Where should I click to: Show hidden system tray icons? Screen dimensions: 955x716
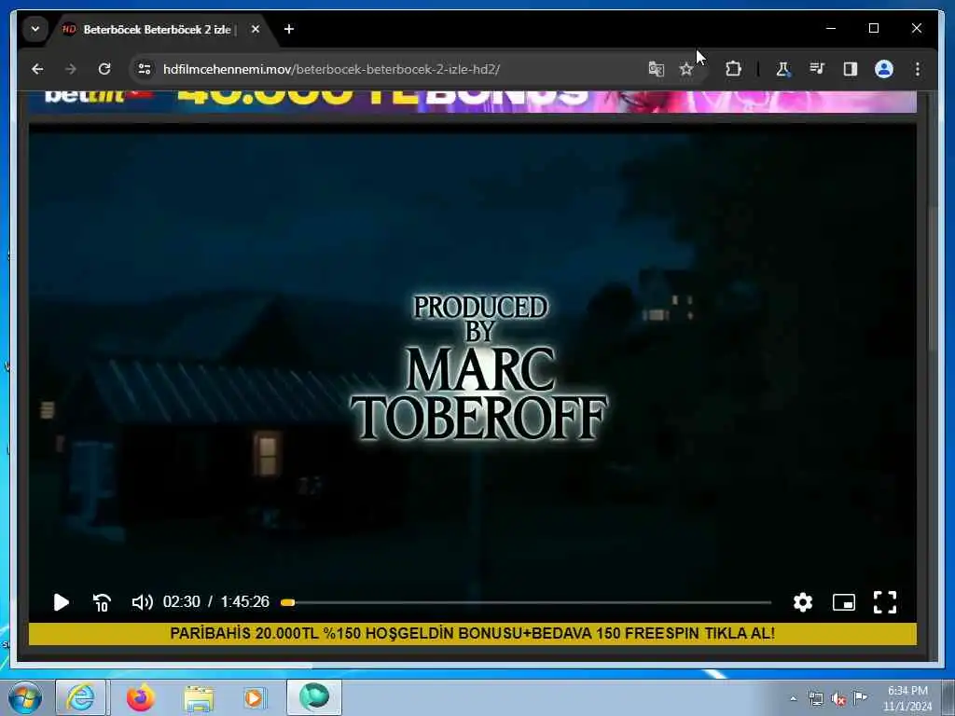coord(793,698)
